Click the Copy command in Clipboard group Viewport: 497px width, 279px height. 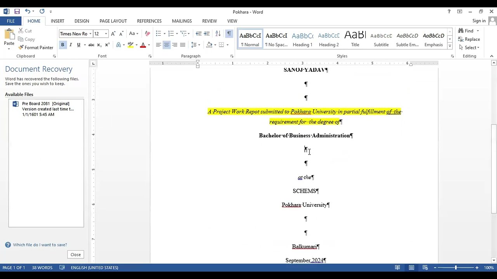(x=26, y=39)
